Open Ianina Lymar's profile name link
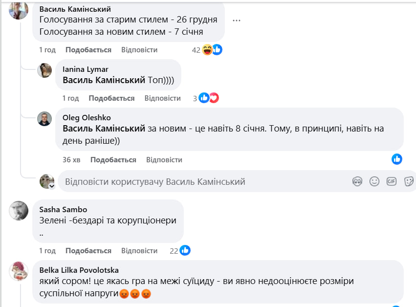The width and height of the screenshot is (416, 307). [86, 69]
